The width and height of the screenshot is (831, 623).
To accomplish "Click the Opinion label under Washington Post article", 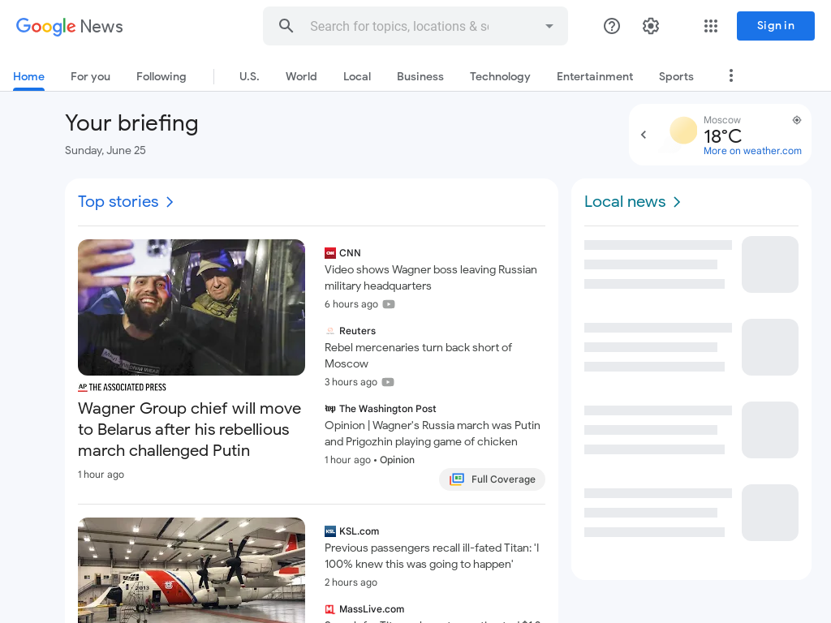I will (x=397, y=460).
